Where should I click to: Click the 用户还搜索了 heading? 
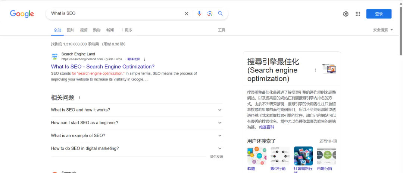261,141
